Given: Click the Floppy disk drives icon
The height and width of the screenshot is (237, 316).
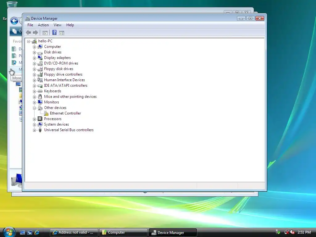Looking at the screenshot, I should pos(40,69).
